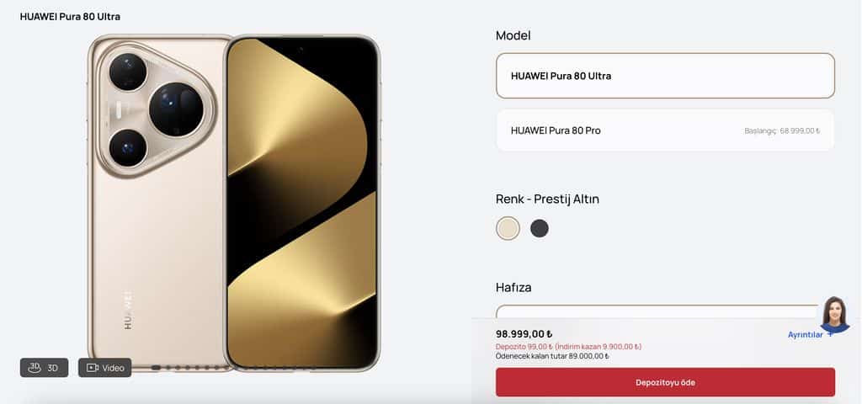Choose the HUAWEI Pura 80 Pro model
This screenshot has height=404, width=862.
tap(665, 130)
